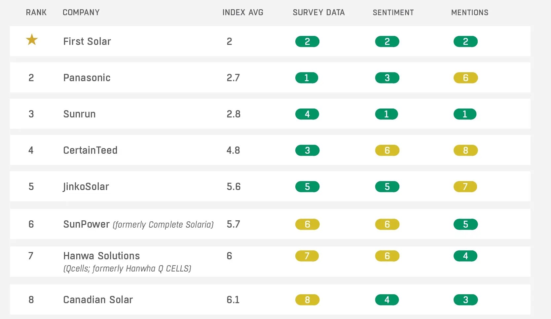Click the Canadian Solar company name
Image resolution: width=551 pixels, height=319 pixels.
point(98,300)
